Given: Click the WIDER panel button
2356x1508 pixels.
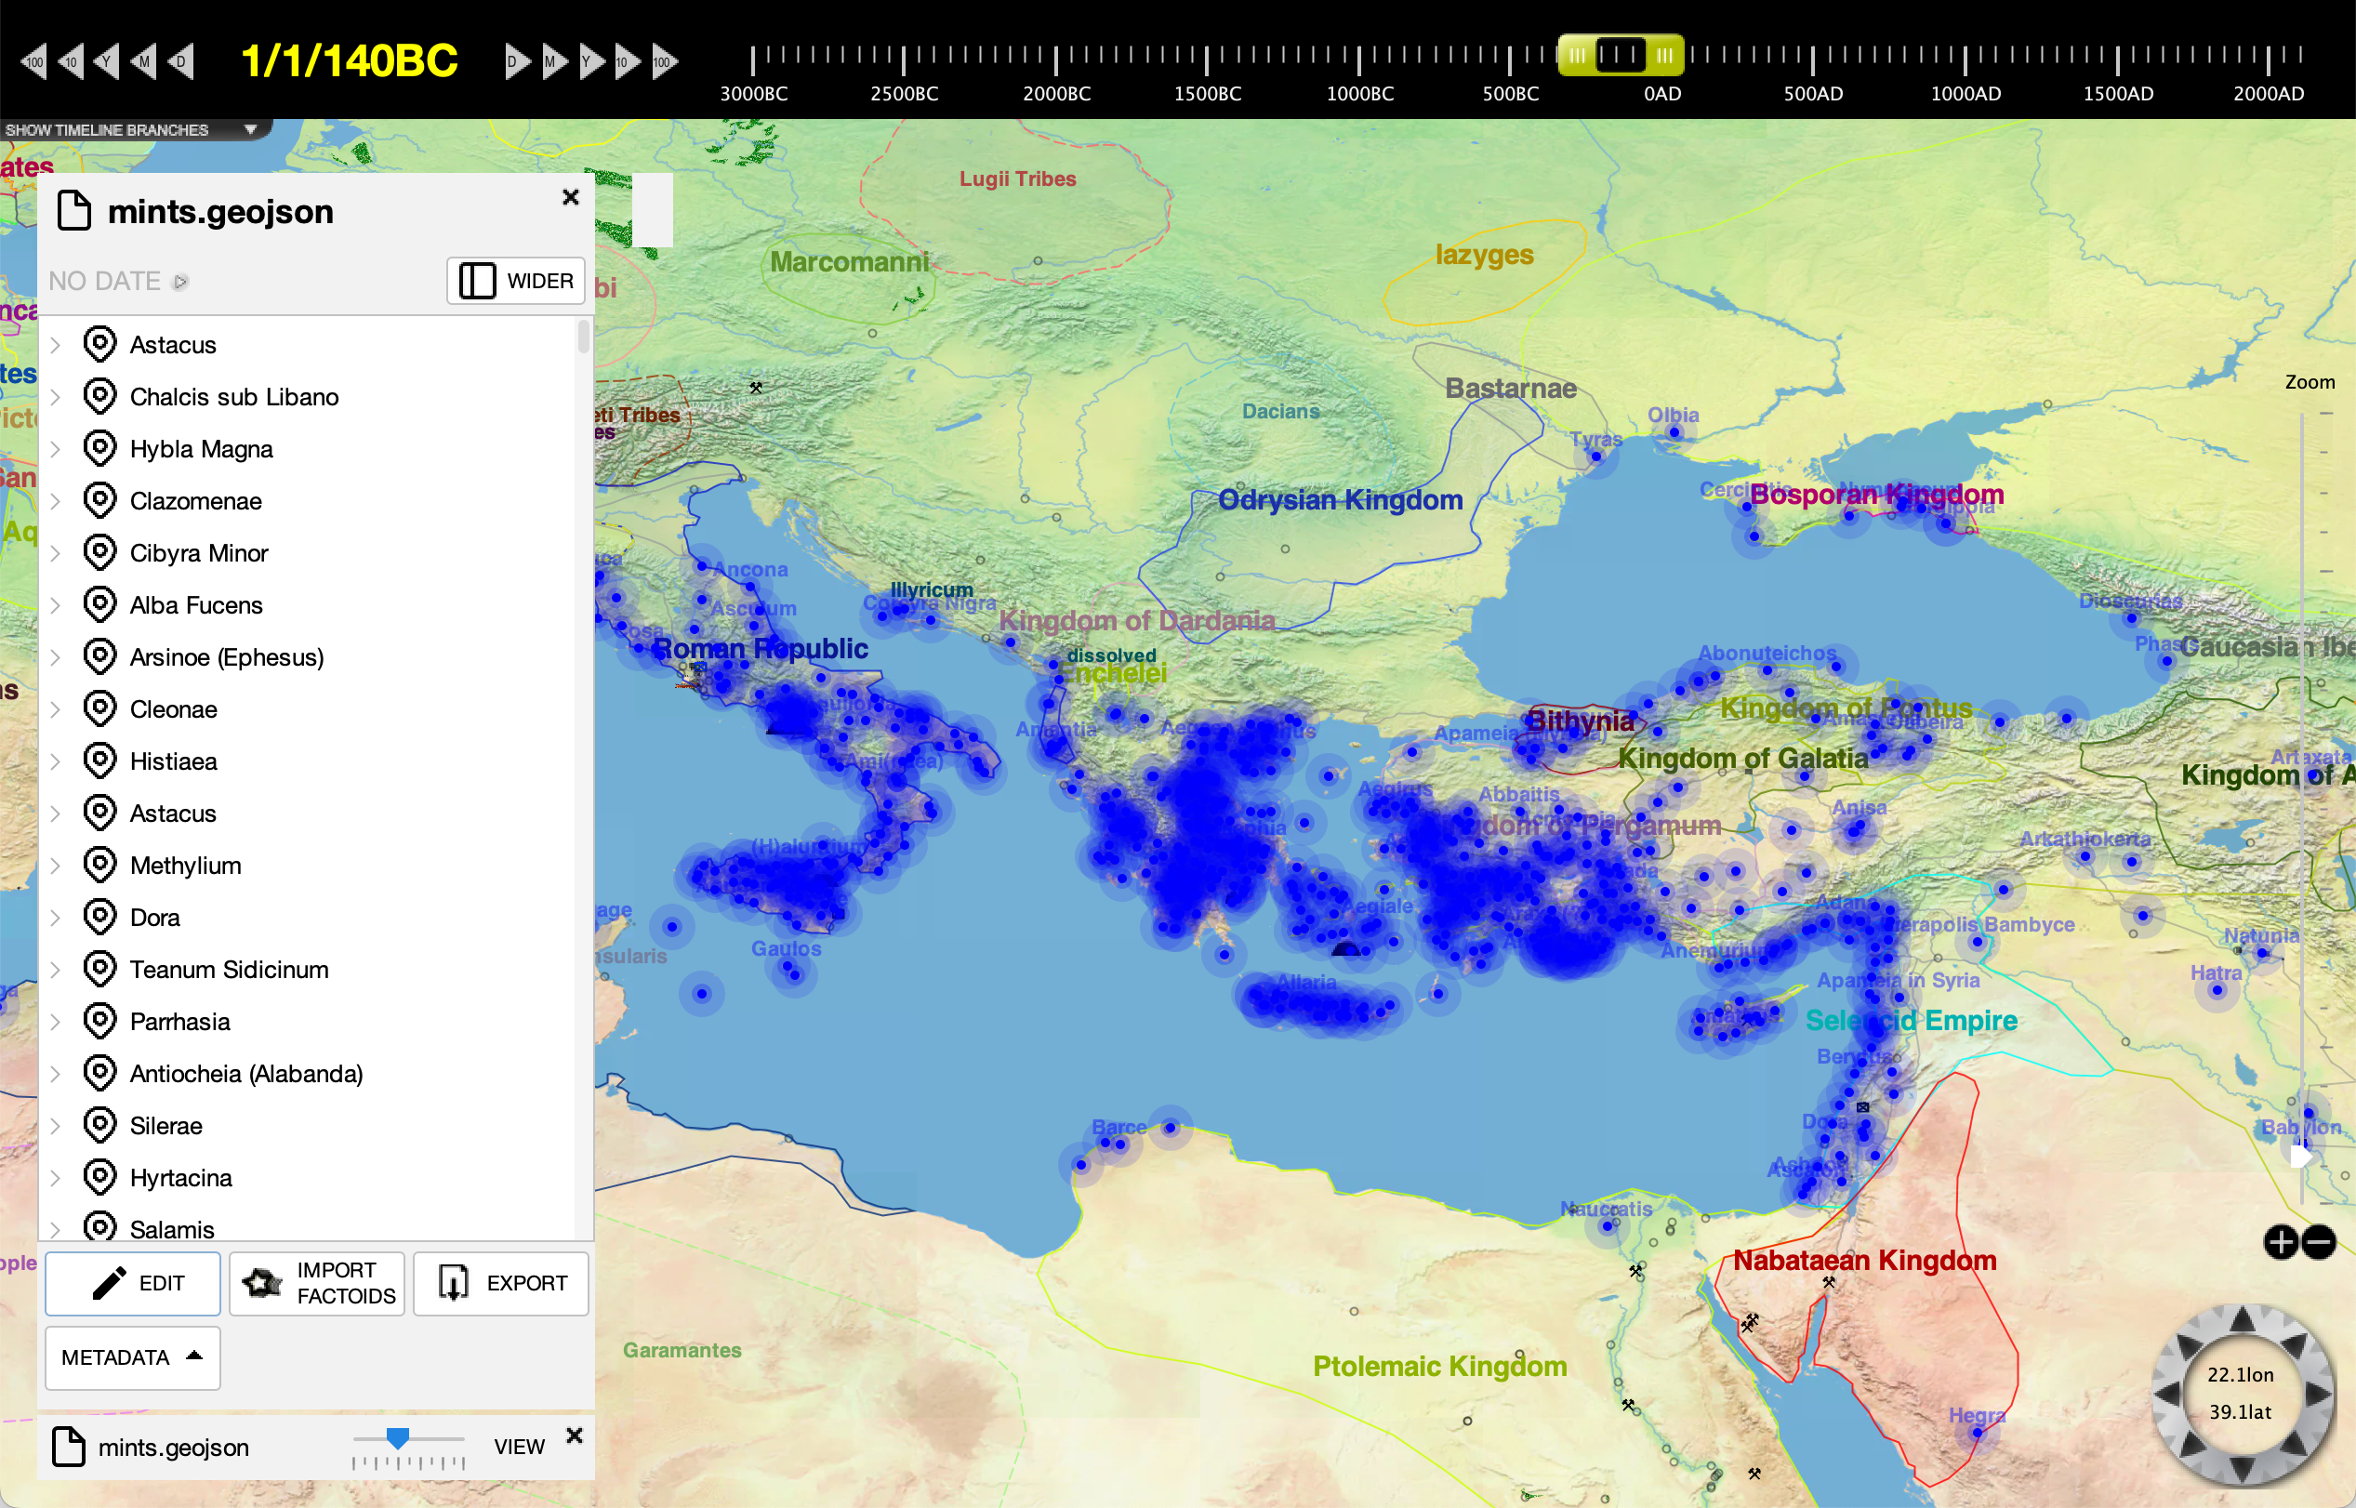Looking at the screenshot, I should (x=516, y=281).
